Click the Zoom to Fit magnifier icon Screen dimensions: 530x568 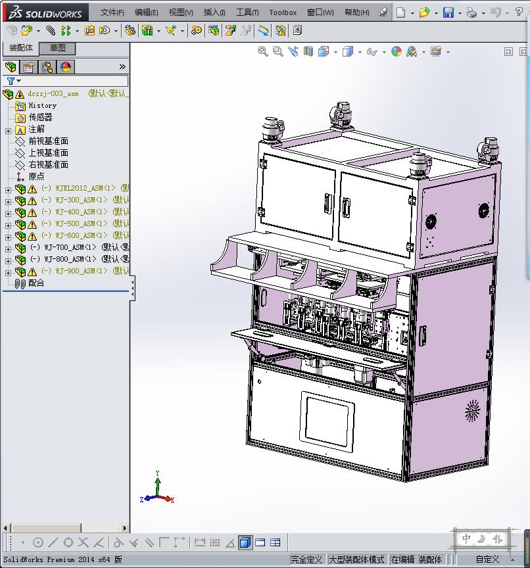(x=262, y=51)
